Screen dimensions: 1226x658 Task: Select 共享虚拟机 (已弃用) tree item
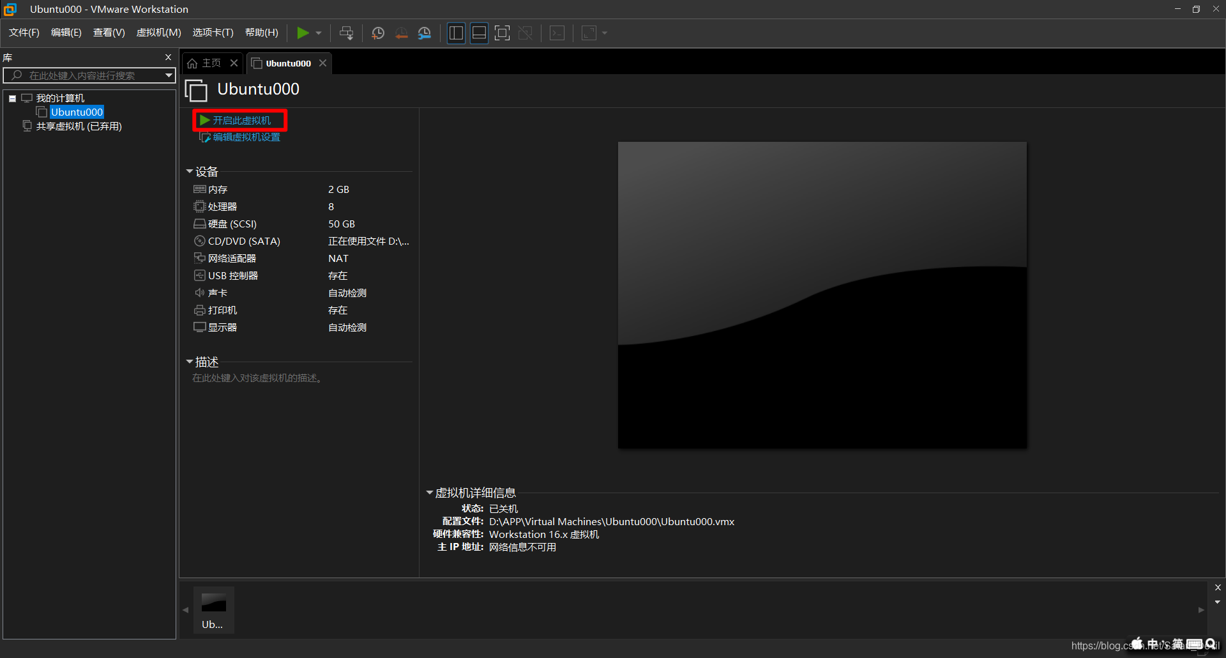(79, 126)
